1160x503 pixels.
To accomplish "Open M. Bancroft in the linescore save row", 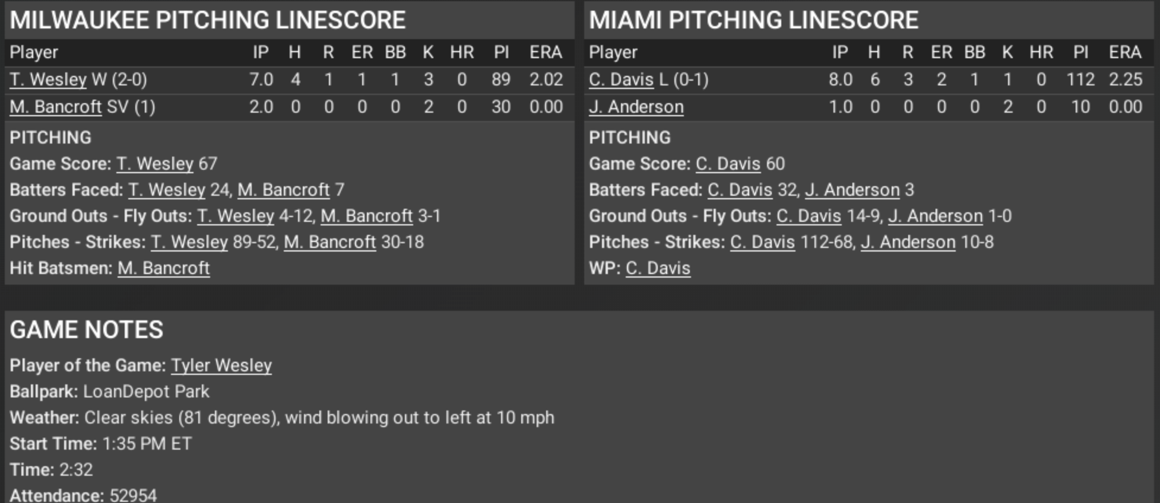I will (55, 107).
